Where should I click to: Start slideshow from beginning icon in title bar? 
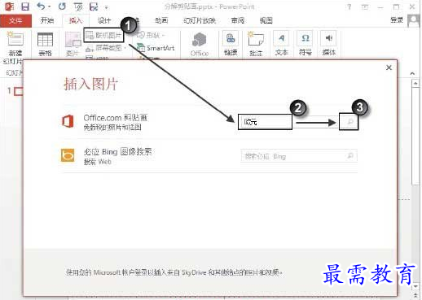coord(78,7)
